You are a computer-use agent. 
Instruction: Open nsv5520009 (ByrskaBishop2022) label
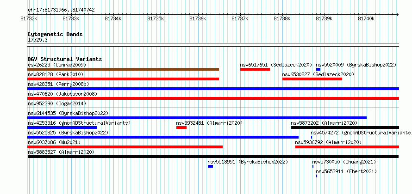click(x=356, y=65)
